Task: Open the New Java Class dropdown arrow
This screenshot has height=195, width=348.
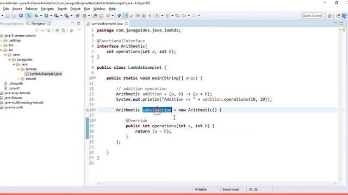Action: 89,16
